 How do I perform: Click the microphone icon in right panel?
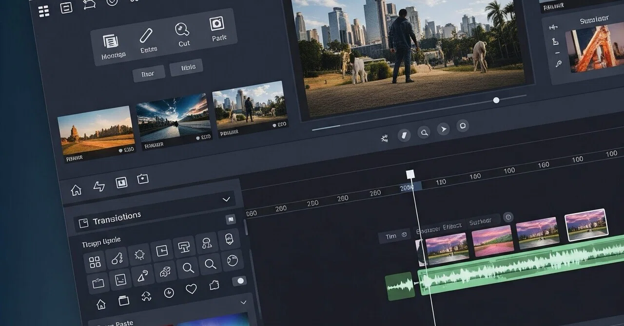pyautogui.click(x=558, y=64)
